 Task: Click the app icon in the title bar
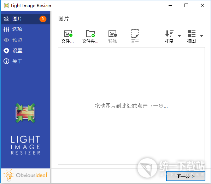tap(6, 6)
